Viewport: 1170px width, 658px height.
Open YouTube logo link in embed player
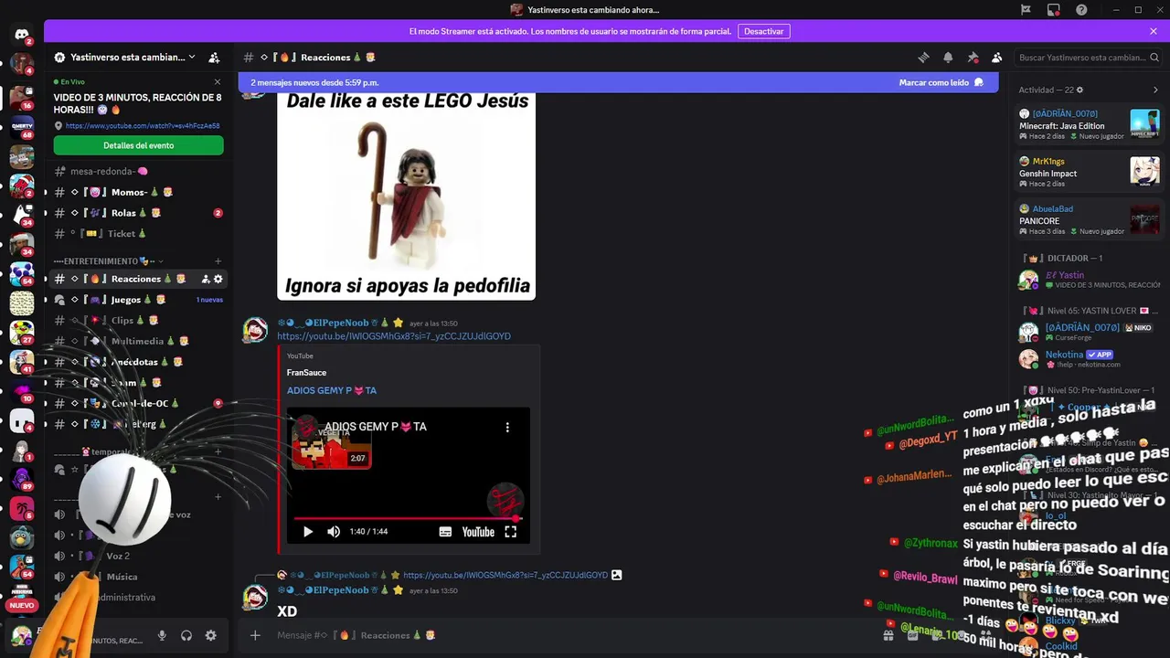478,532
